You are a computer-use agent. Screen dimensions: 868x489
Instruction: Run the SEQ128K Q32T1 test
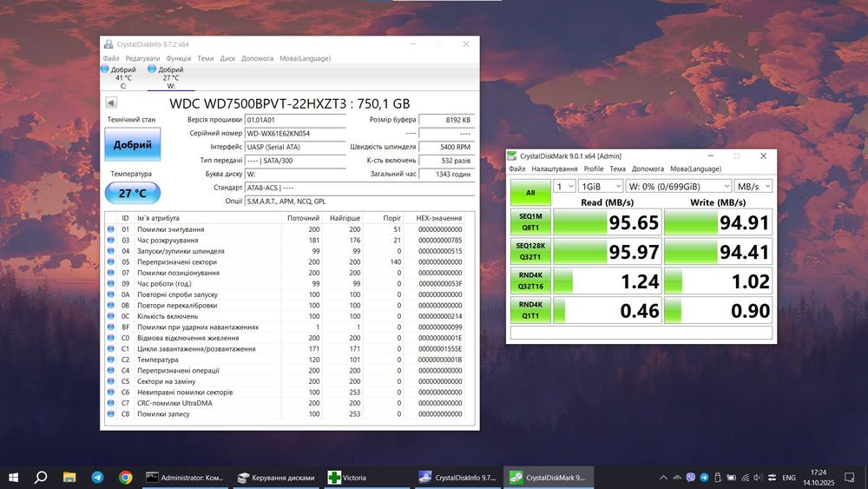point(530,251)
